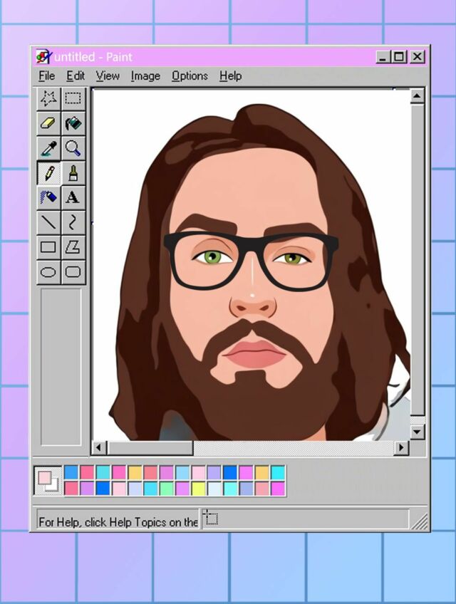The width and height of the screenshot is (456, 604).
Task: Maximize the Paint window
Action: [400, 57]
